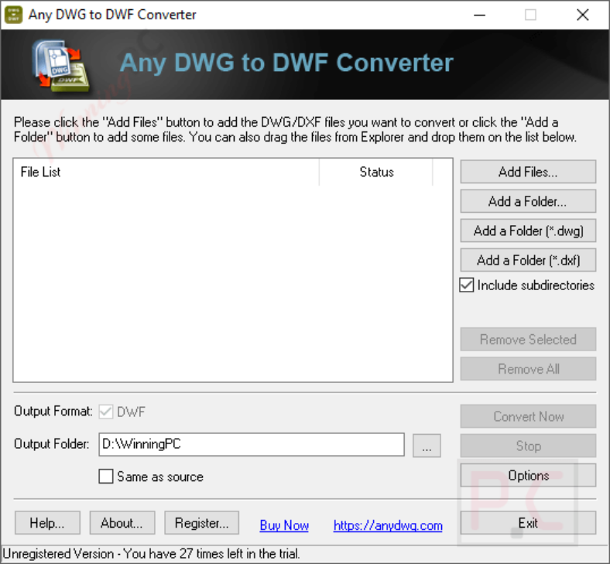Choose Add a Folder (*.dwg)
The width and height of the screenshot is (610, 564).
coord(528,231)
